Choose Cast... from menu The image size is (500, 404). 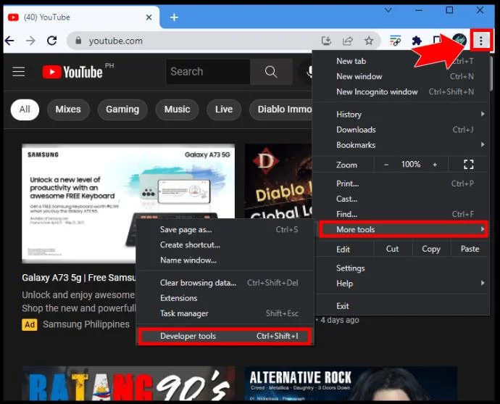[x=401, y=199]
